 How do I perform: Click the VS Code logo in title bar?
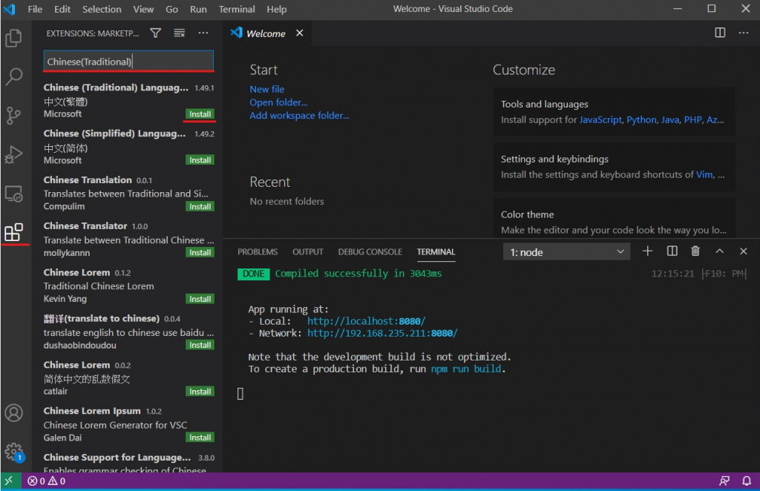pyautogui.click(x=9, y=9)
